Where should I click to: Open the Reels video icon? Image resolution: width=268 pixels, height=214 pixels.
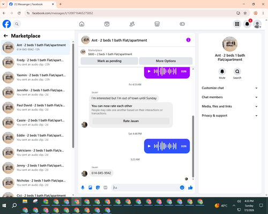107,24
